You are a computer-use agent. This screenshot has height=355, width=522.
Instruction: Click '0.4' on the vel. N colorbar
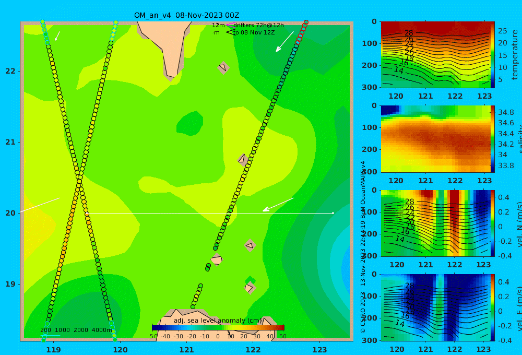tap(504, 197)
